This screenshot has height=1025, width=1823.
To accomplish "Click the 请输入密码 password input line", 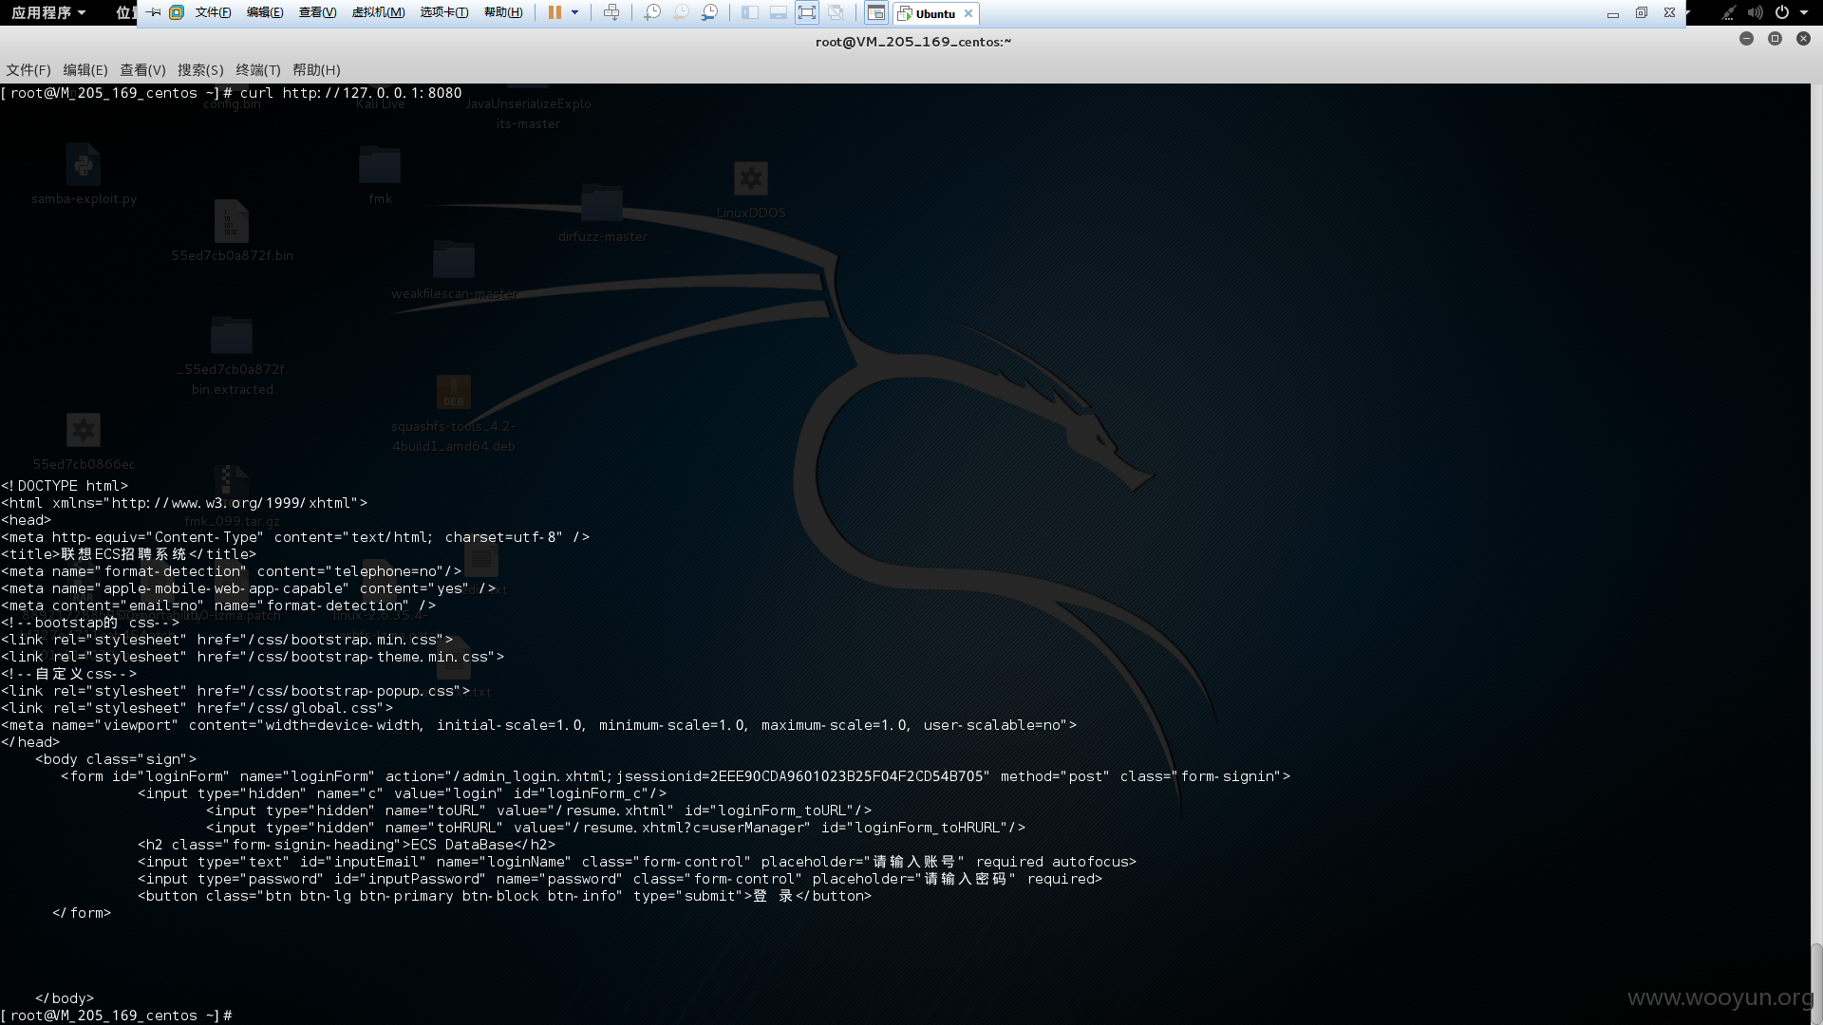I will tap(620, 879).
